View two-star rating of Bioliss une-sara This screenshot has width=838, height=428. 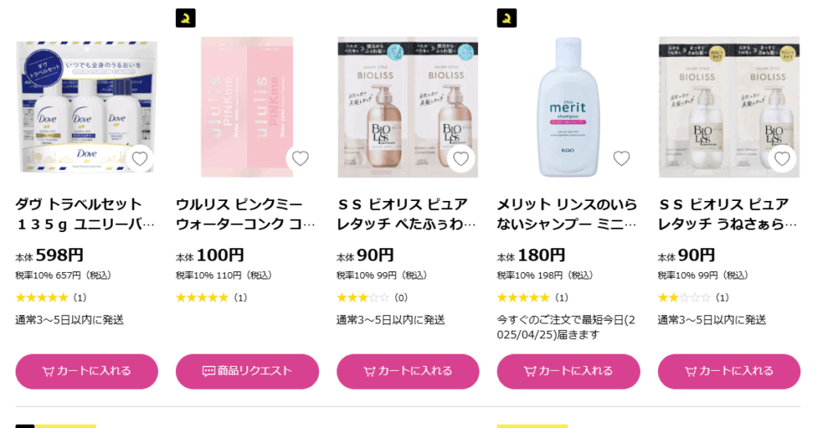(x=693, y=297)
